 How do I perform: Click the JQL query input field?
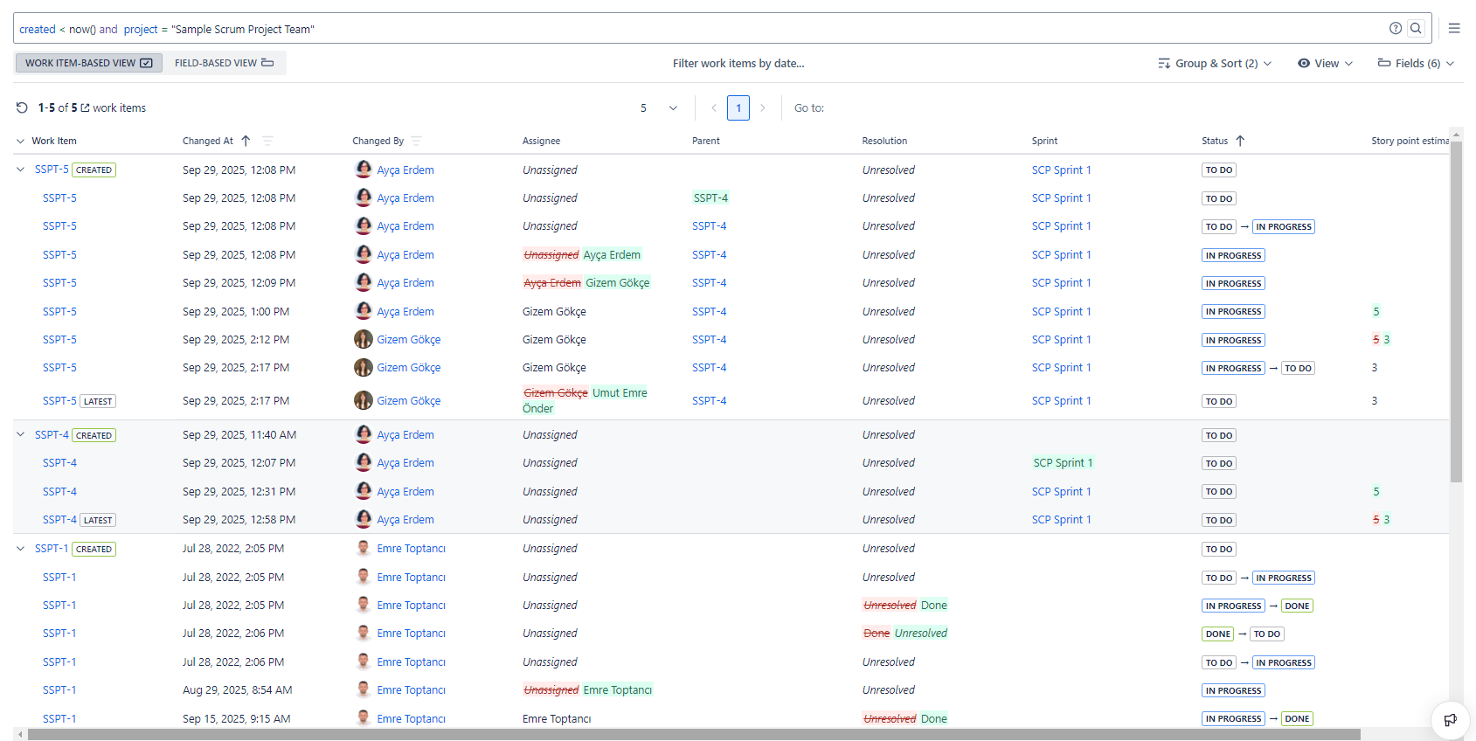(x=699, y=29)
